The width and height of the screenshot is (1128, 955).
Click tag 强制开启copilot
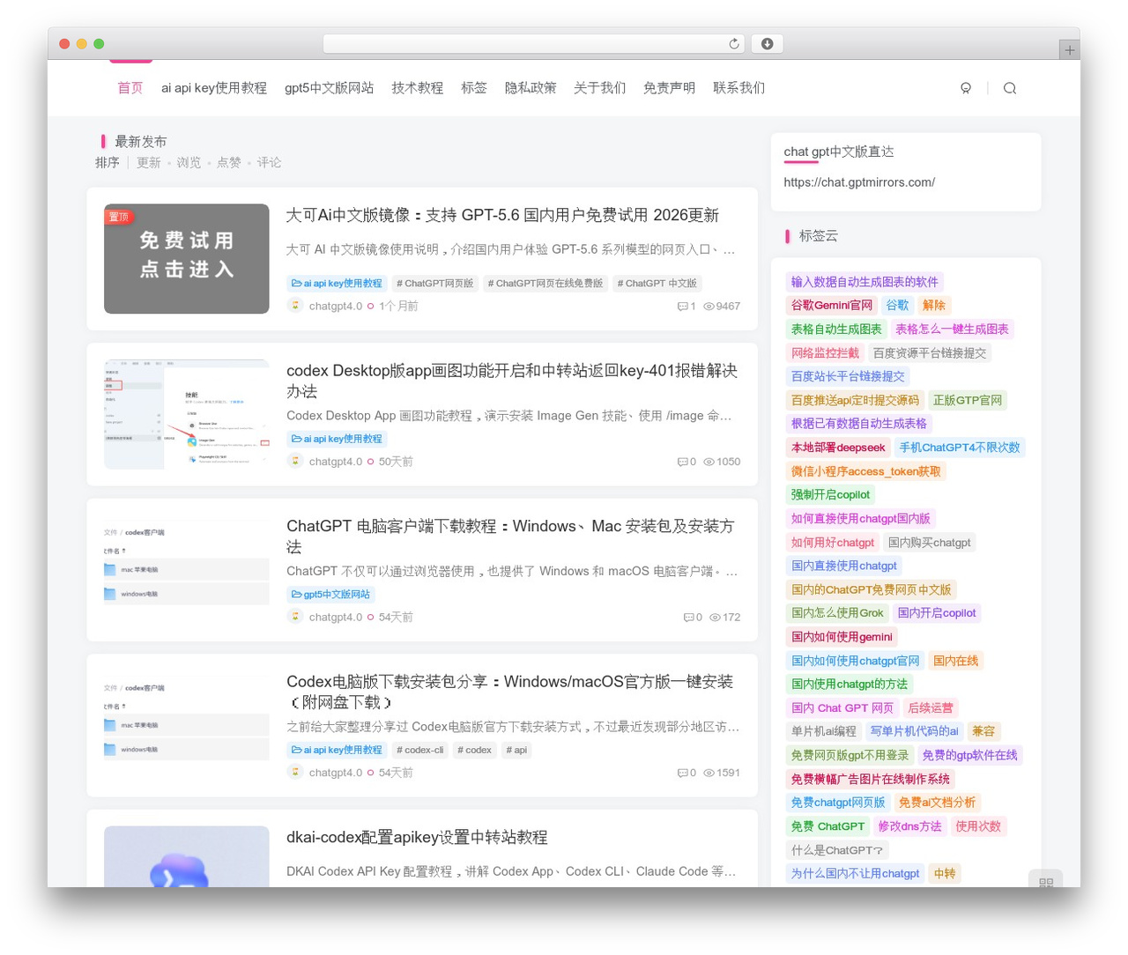[x=830, y=495]
